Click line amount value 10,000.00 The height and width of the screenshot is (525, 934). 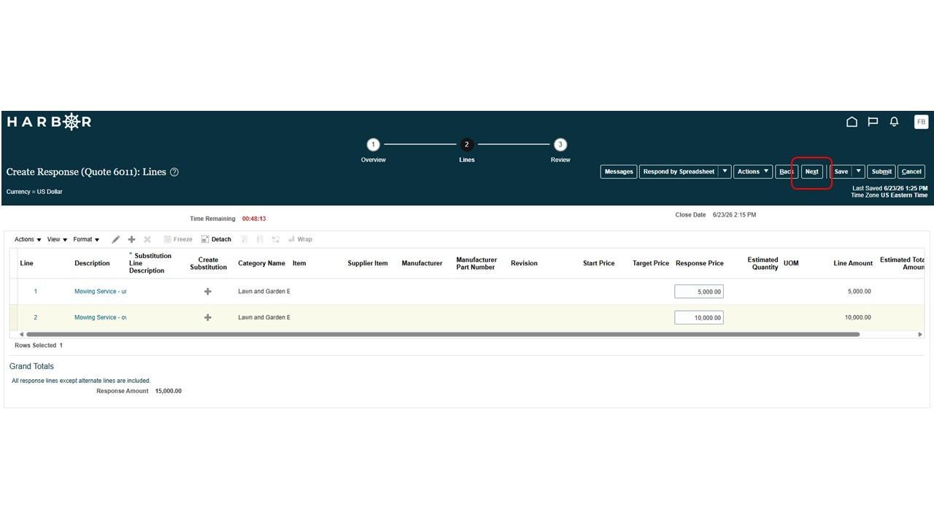[x=857, y=318]
